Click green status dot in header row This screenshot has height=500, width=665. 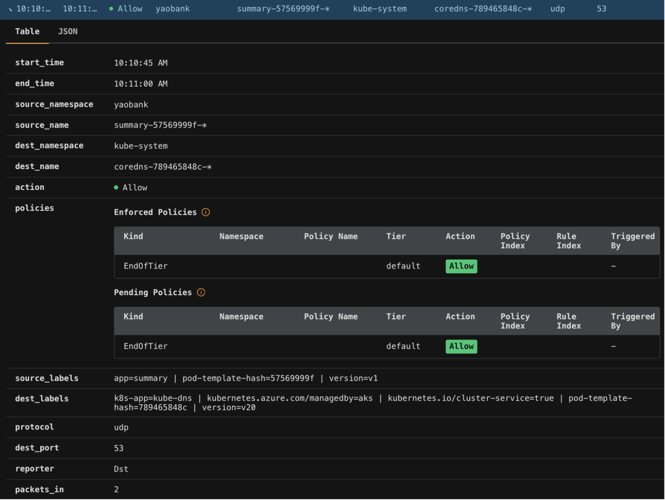coord(111,9)
